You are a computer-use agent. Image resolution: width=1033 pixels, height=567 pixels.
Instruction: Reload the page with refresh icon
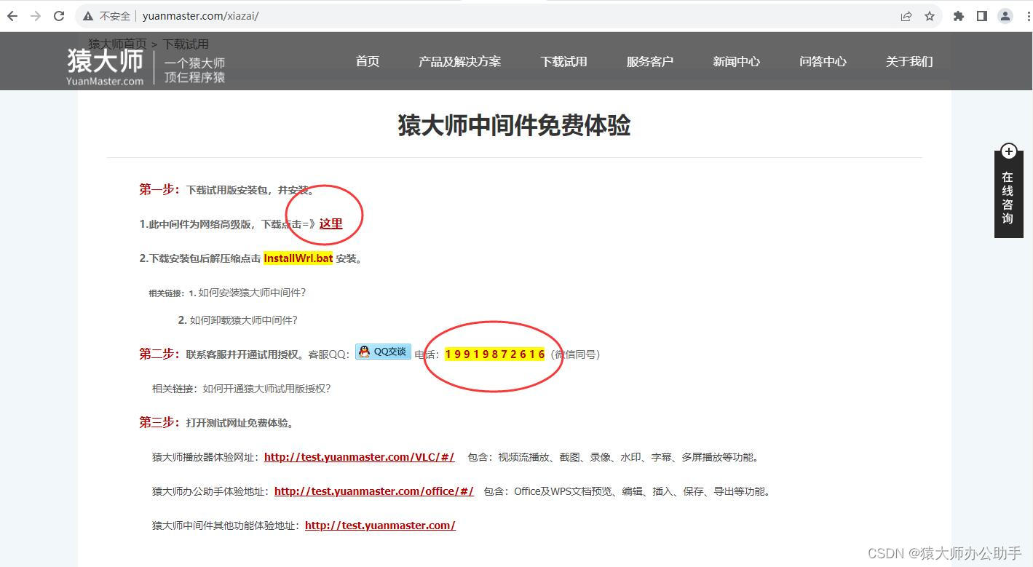point(59,16)
